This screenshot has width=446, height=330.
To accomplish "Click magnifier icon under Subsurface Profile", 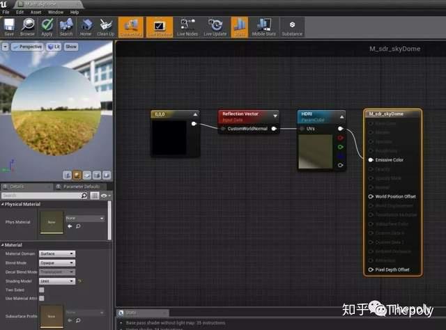I will point(78,320).
